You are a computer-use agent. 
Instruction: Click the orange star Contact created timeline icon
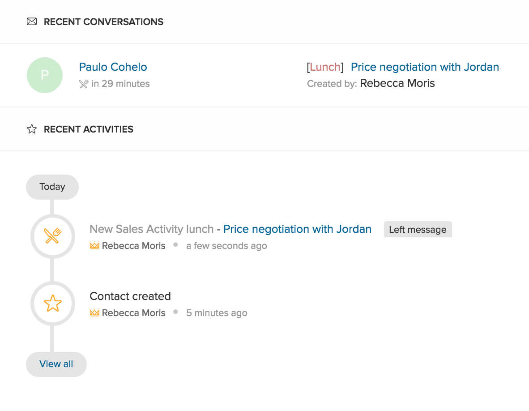pyautogui.click(x=53, y=303)
